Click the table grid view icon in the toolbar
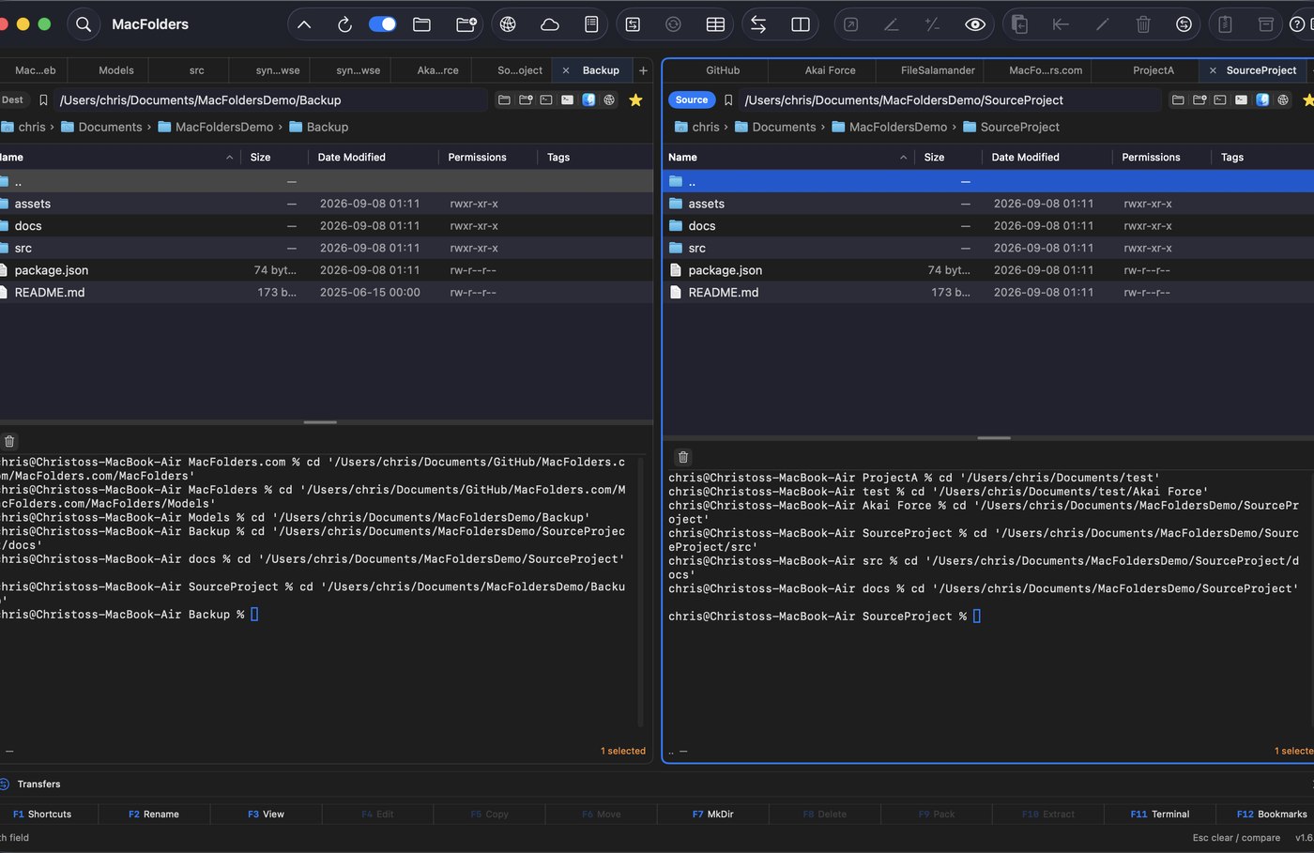1314x853 pixels. [x=715, y=24]
